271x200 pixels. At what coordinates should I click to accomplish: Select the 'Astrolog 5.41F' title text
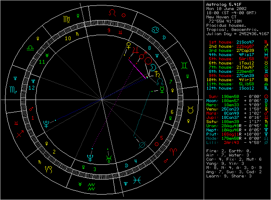pyautogui.click(x=222, y=5)
